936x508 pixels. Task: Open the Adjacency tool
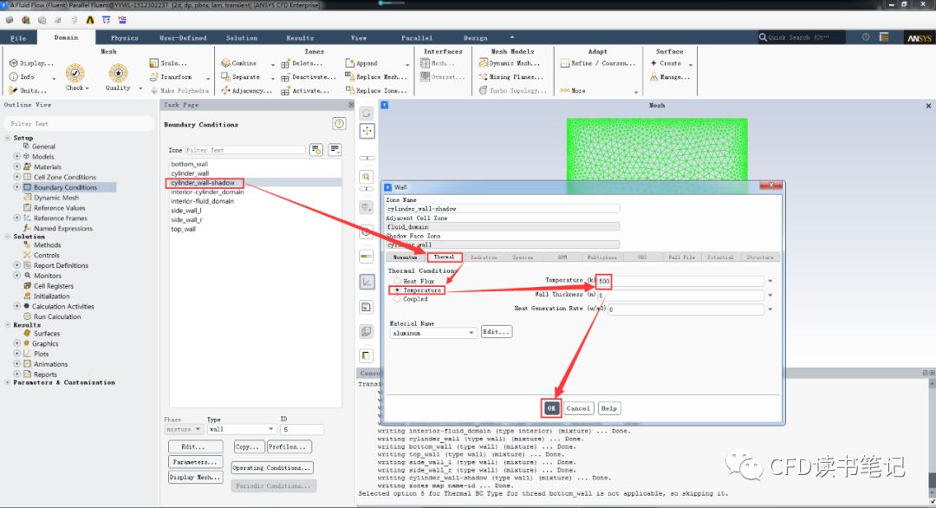246,91
